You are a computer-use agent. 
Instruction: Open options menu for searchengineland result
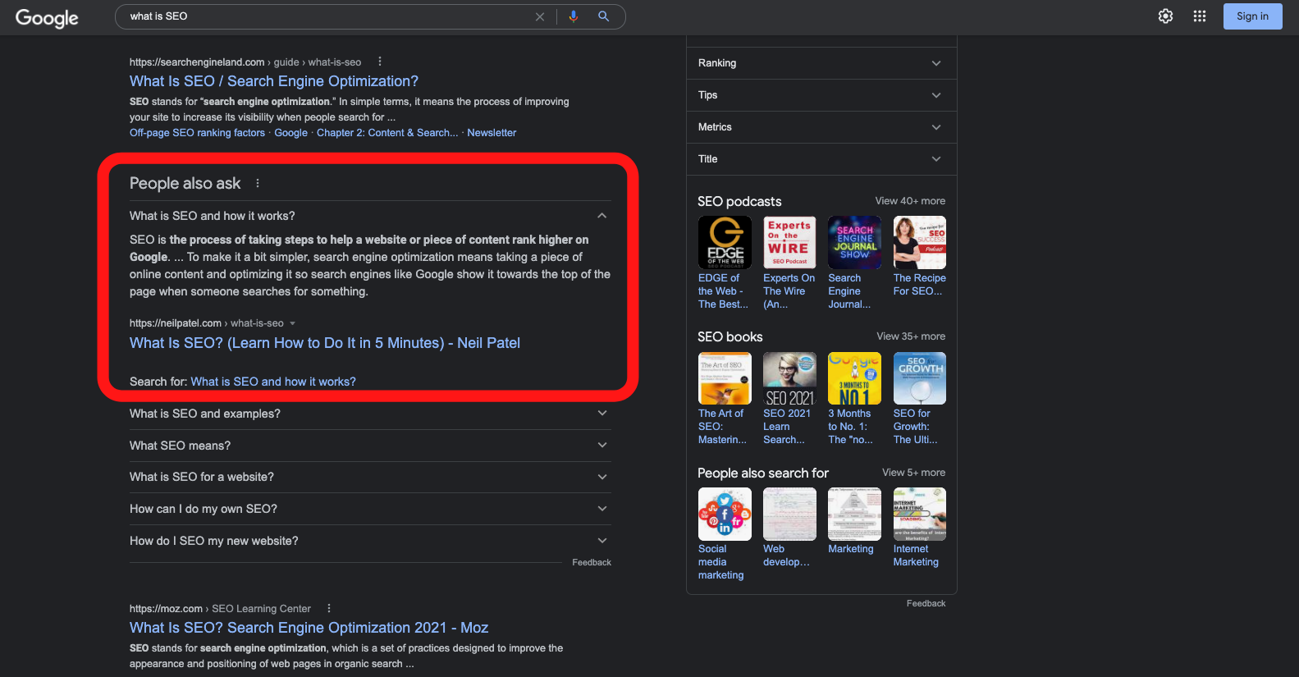(x=380, y=62)
